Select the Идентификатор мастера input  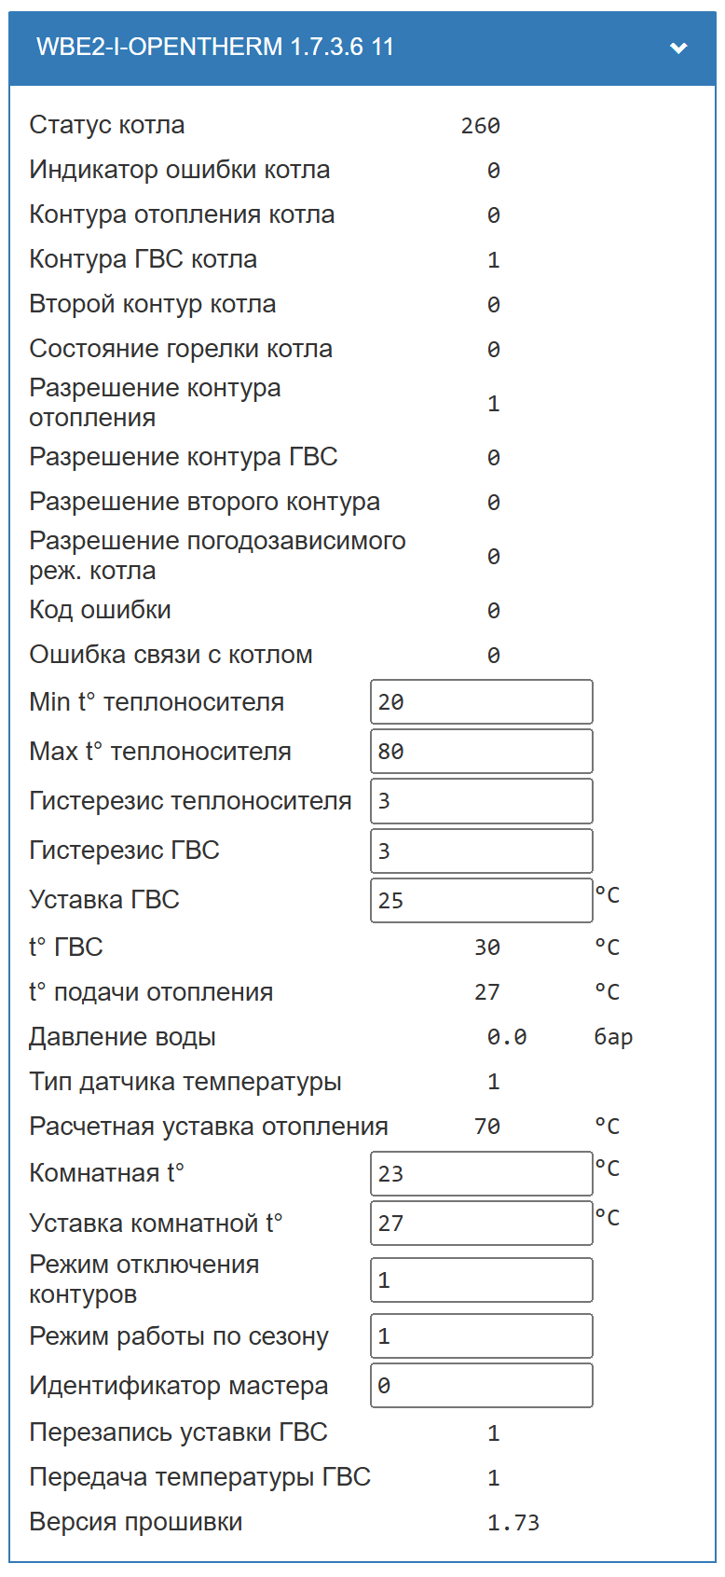coord(482,1386)
